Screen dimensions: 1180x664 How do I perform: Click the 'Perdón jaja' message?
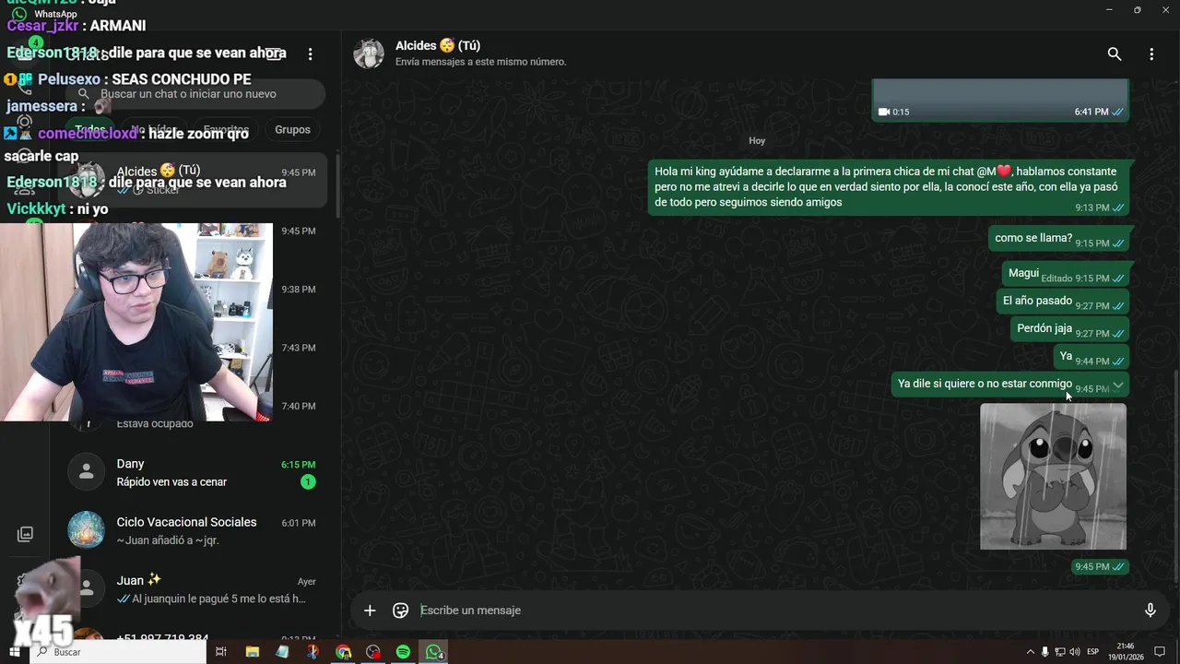coord(1069,329)
